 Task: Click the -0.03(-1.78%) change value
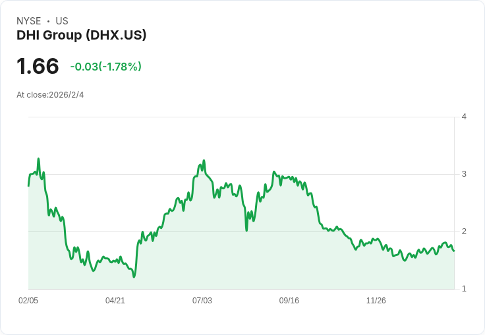pyautogui.click(x=106, y=67)
